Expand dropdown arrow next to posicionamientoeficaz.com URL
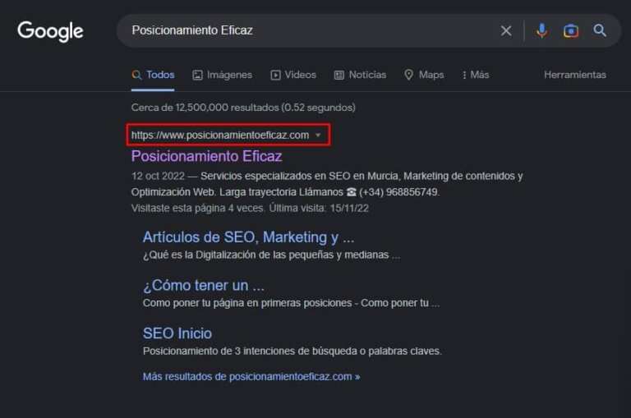The image size is (631, 418). (x=318, y=136)
